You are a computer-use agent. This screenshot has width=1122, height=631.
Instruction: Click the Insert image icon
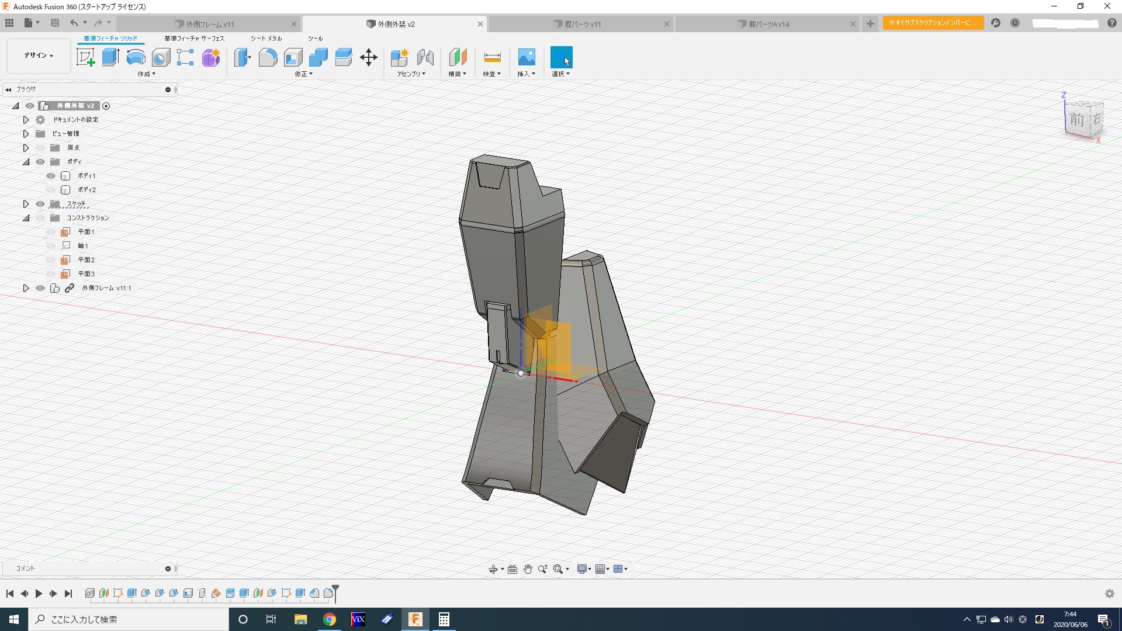[x=526, y=57]
